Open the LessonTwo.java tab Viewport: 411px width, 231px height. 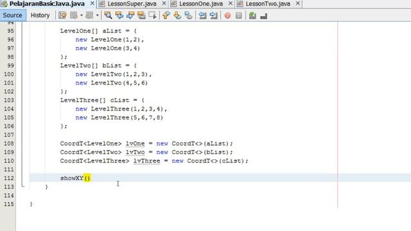268,4
